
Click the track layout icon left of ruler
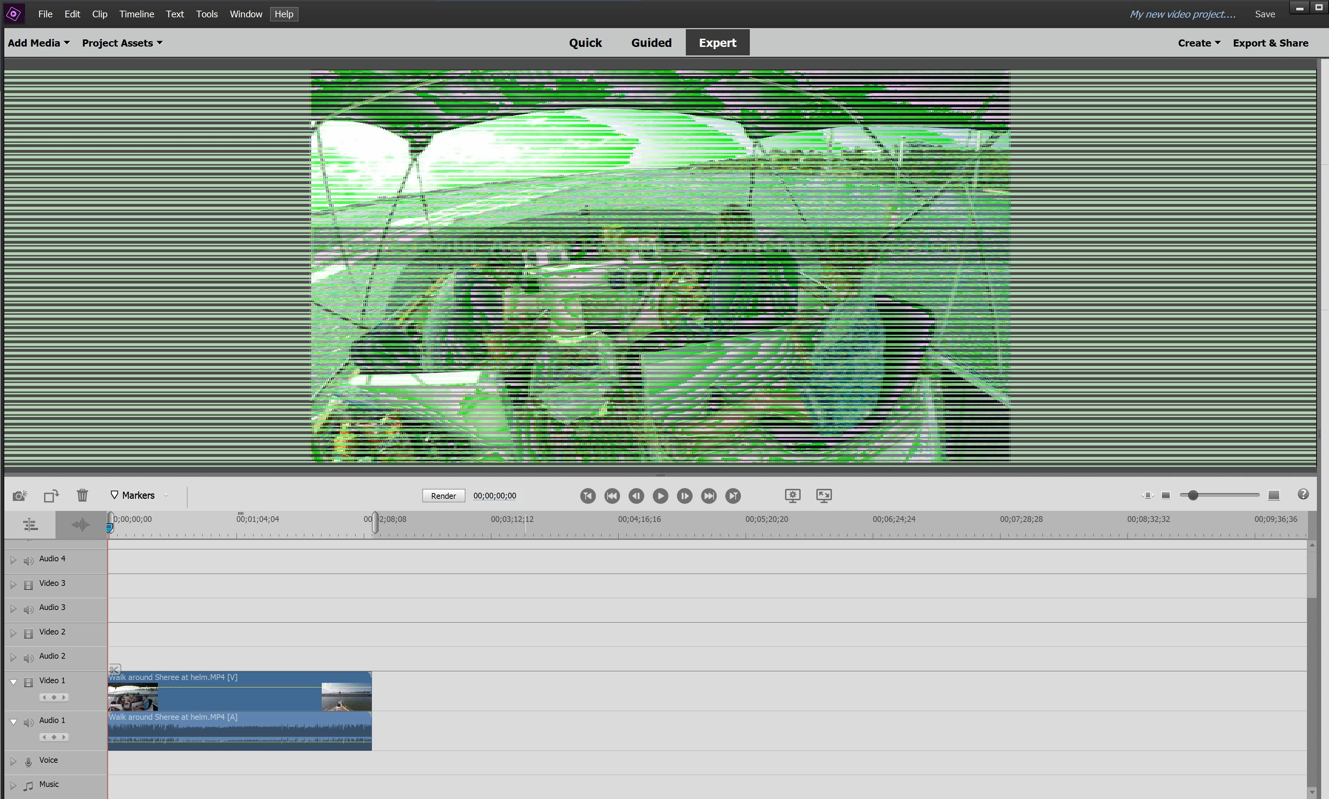coord(30,524)
